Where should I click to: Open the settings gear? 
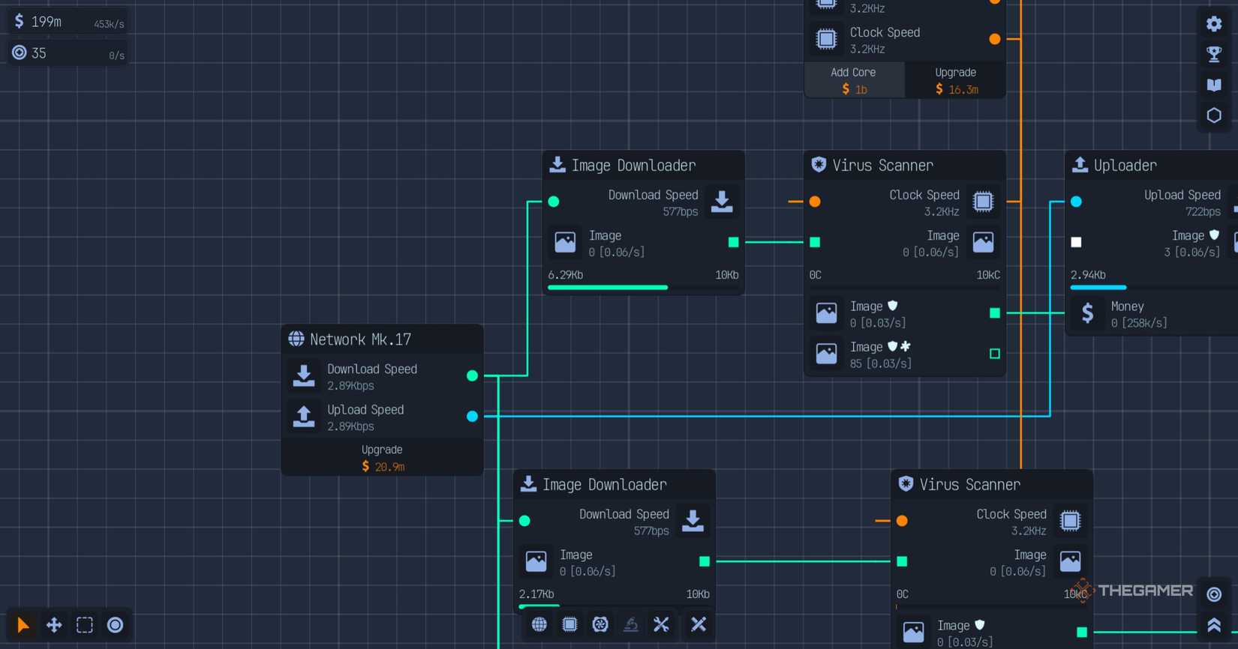click(x=1214, y=24)
